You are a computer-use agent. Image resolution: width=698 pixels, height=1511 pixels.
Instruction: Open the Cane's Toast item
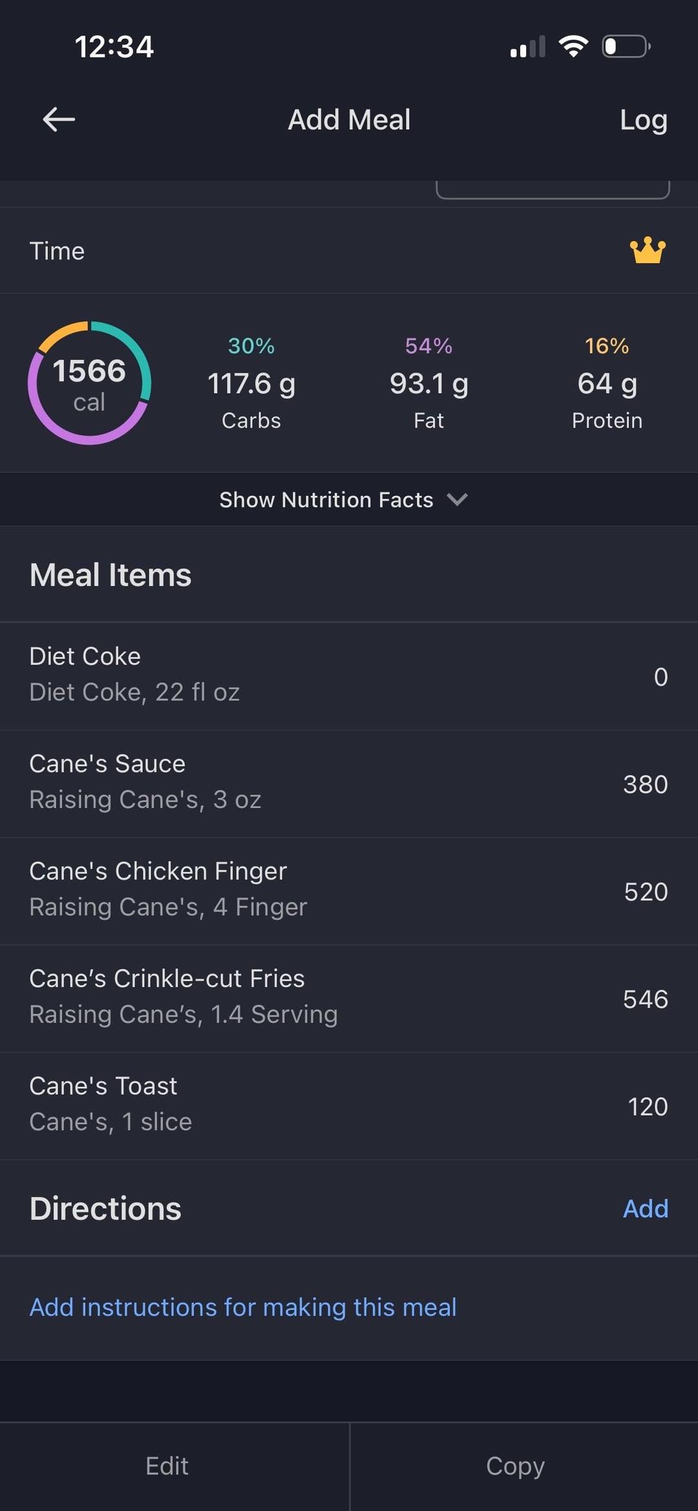click(349, 1105)
